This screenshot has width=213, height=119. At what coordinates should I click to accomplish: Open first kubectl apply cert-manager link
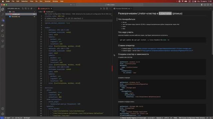pos(162,49)
